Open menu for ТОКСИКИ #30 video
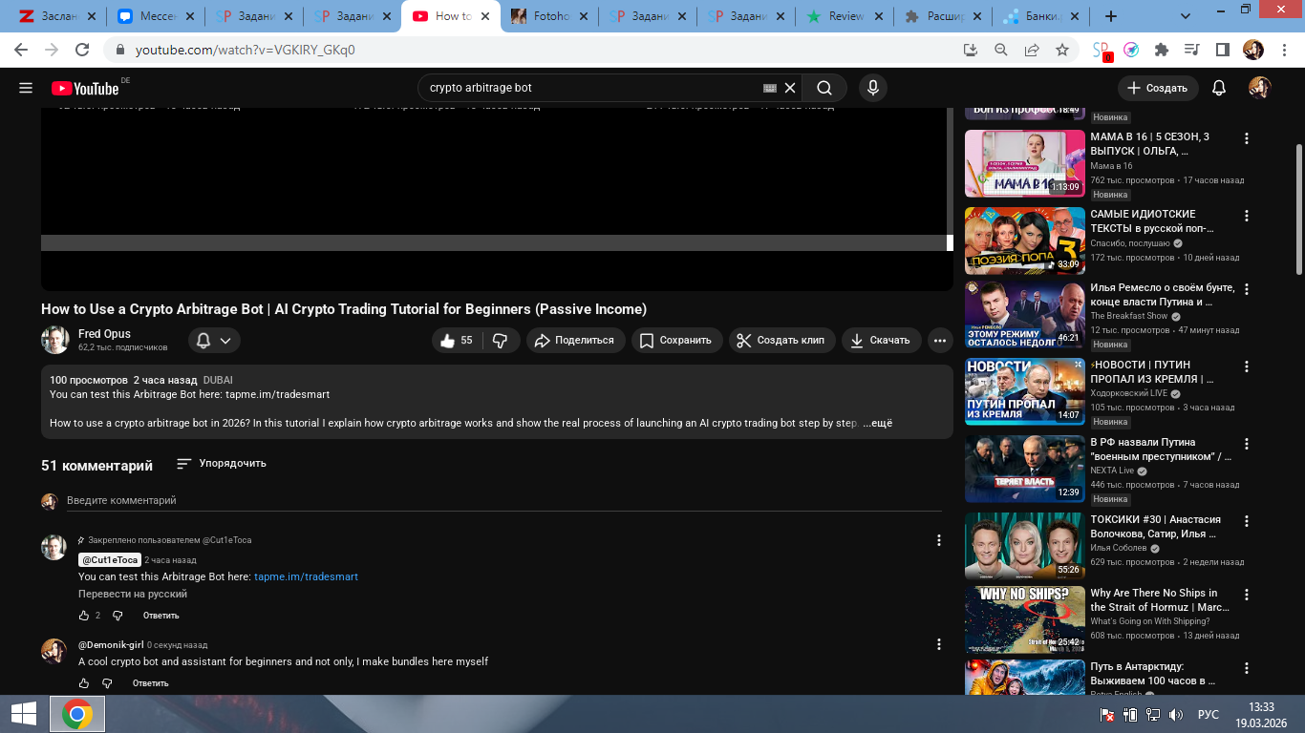 [1246, 521]
